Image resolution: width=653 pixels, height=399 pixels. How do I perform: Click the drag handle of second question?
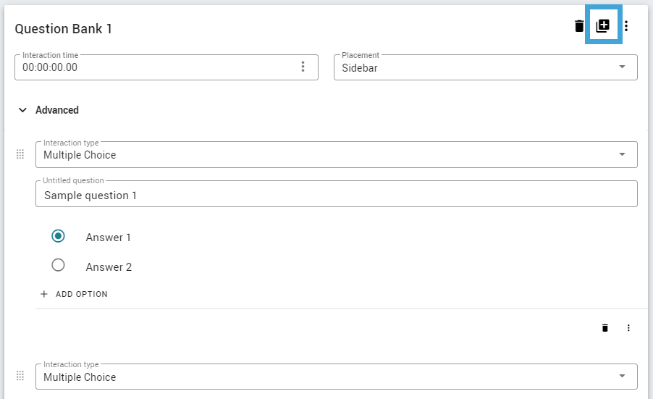coord(20,376)
